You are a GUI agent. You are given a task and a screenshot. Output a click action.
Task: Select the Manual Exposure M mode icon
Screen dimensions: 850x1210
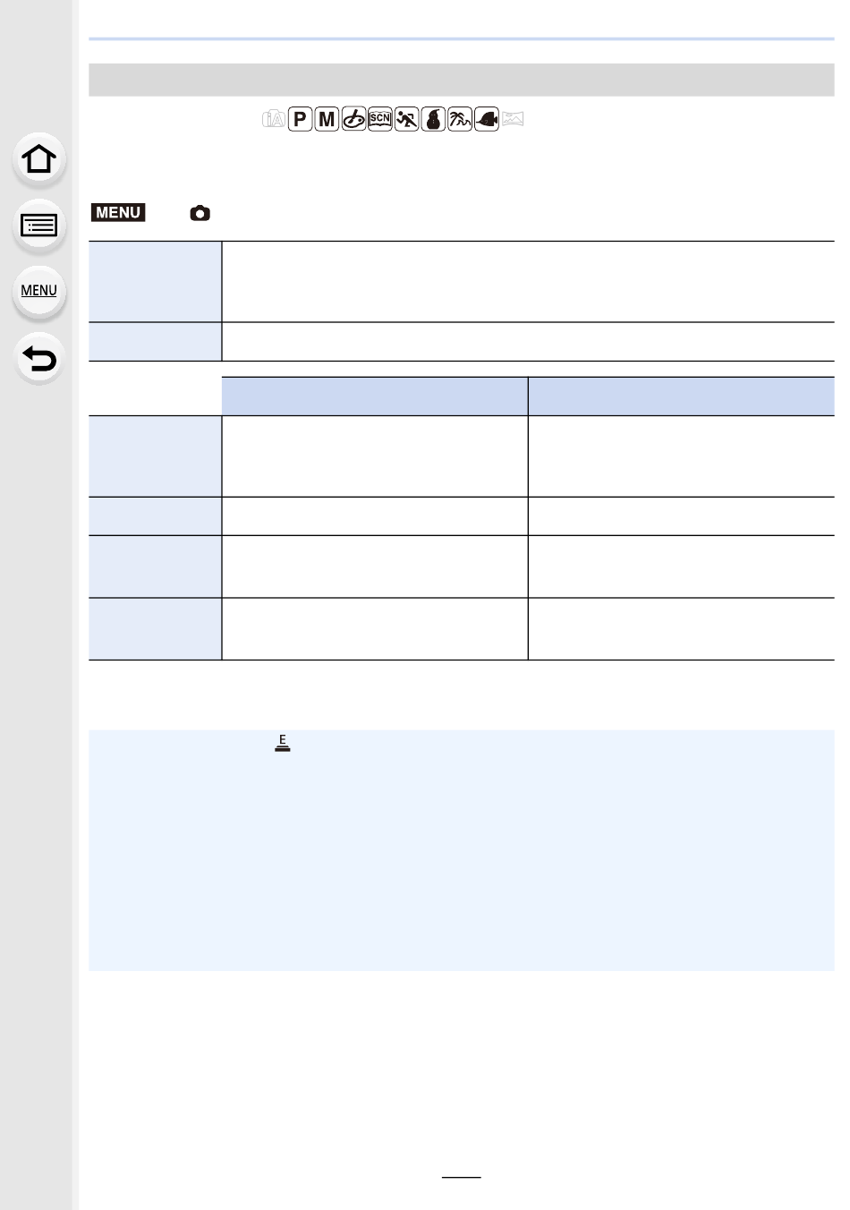click(327, 119)
